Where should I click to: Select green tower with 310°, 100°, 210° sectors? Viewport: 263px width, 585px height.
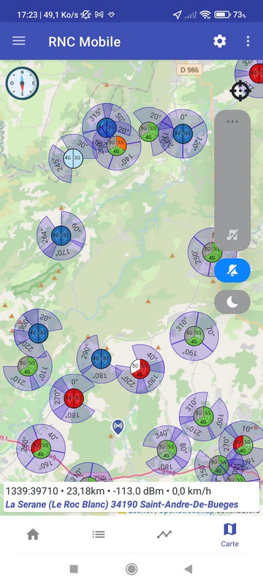(x=203, y=417)
